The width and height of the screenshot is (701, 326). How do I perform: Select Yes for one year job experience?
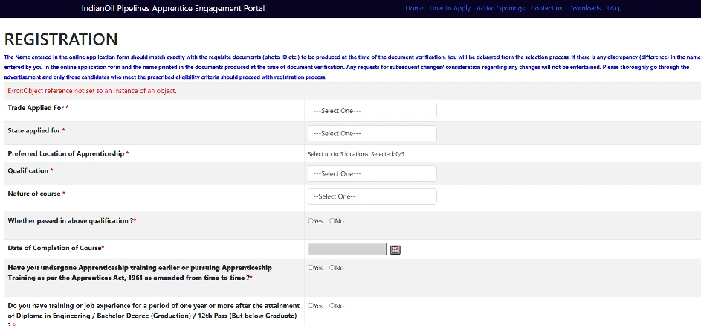pyautogui.click(x=311, y=306)
